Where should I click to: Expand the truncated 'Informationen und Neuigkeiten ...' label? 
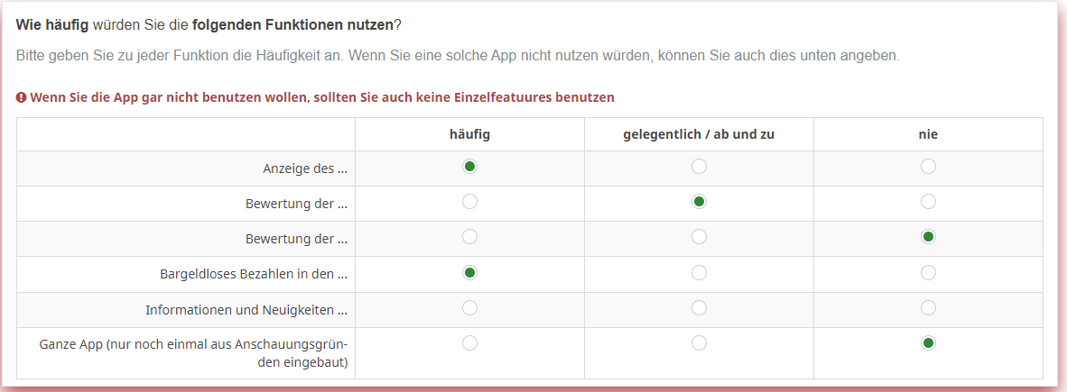tap(246, 310)
